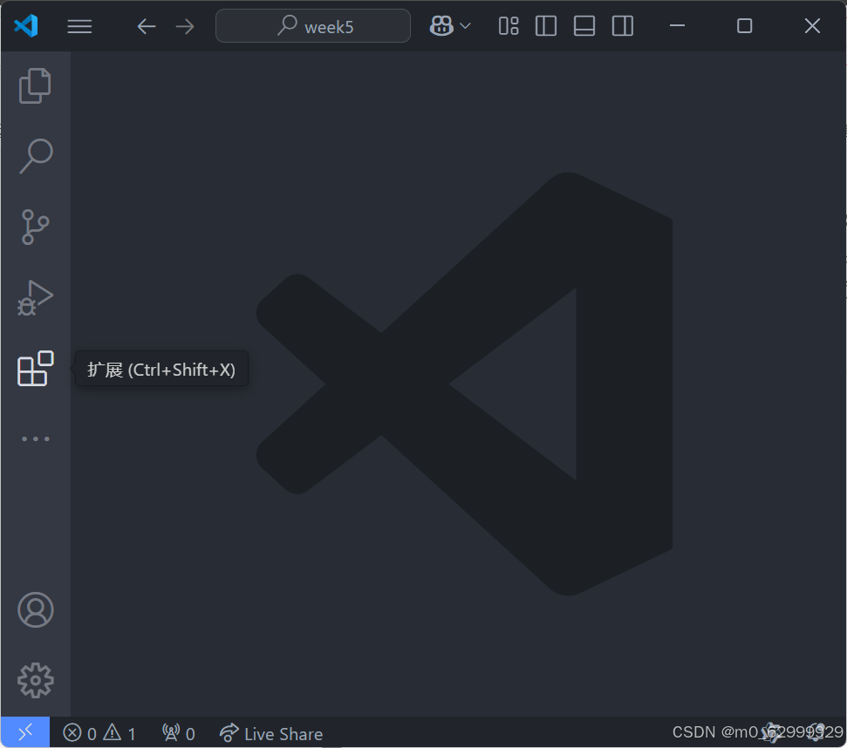The image size is (847, 748).
Task: Open the Accounts menu icon
Action: tap(36, 610)
